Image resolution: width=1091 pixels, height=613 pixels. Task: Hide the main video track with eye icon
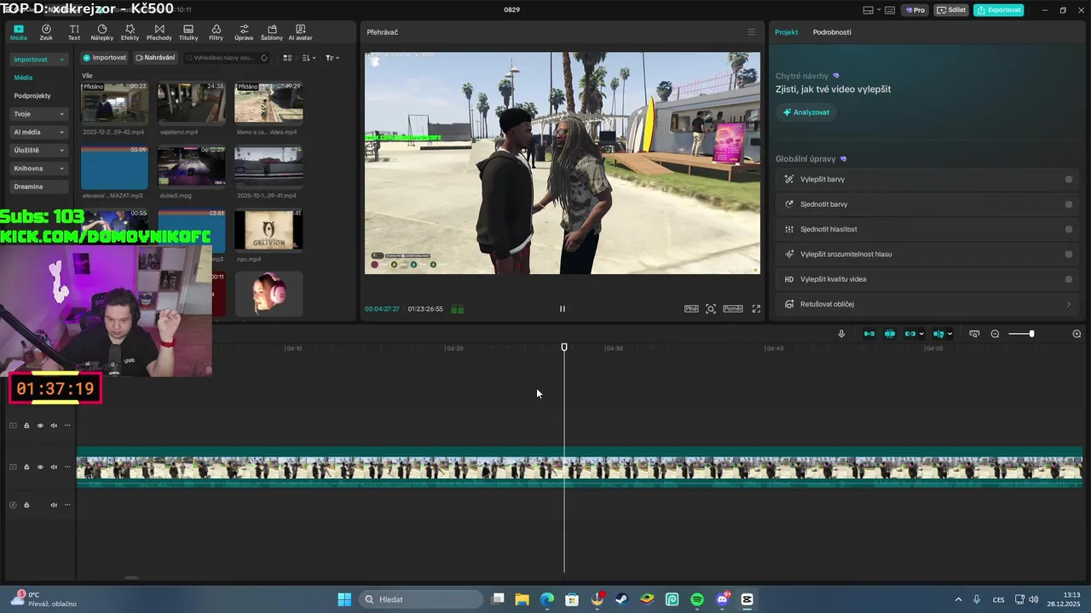coord(40,467)
